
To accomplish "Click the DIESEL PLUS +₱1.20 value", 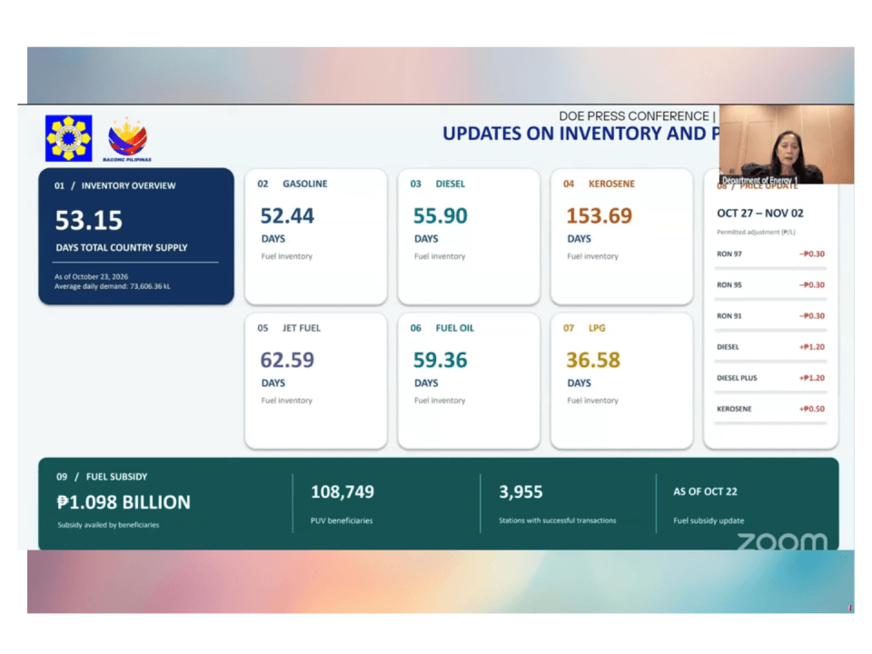I will pos(812,378).
